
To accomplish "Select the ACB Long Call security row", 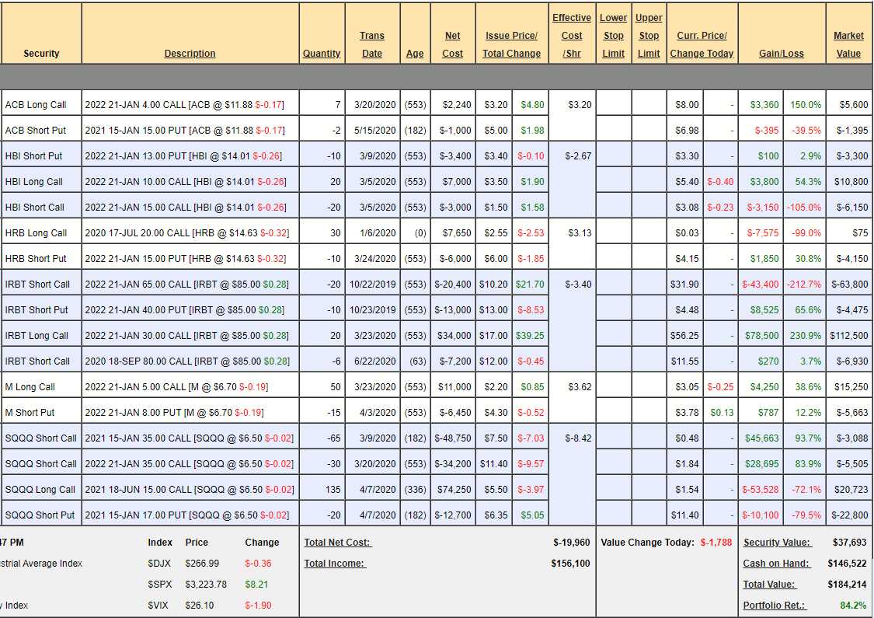I will [x=36, y=105].
